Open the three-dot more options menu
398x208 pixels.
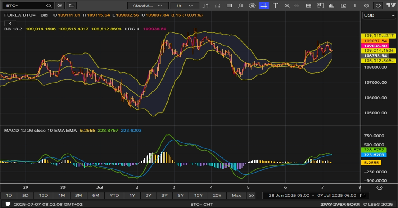[354, 5]
